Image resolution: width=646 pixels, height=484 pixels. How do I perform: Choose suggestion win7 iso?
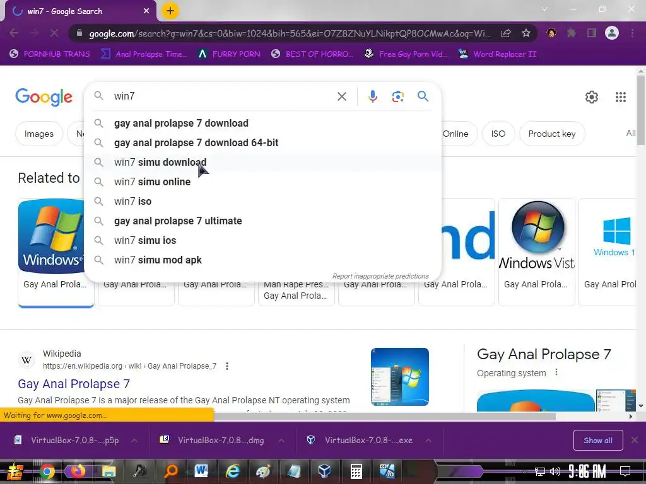pos(262,201)
